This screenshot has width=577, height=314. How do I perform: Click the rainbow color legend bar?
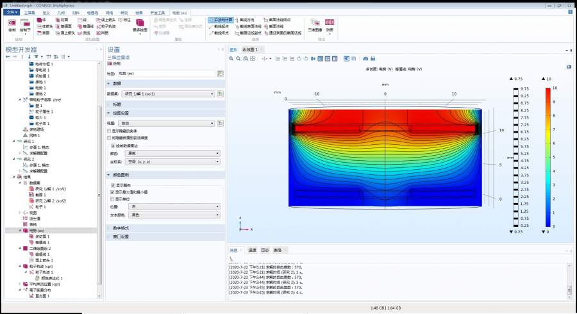[x=547, y=157]
